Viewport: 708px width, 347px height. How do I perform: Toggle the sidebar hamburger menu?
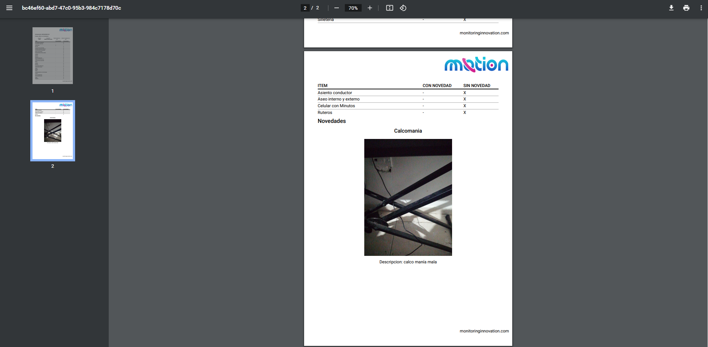click(x=9, y=8)
